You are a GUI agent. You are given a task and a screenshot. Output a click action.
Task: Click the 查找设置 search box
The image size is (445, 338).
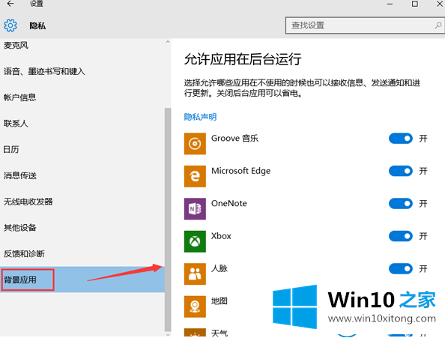[365, 25]
